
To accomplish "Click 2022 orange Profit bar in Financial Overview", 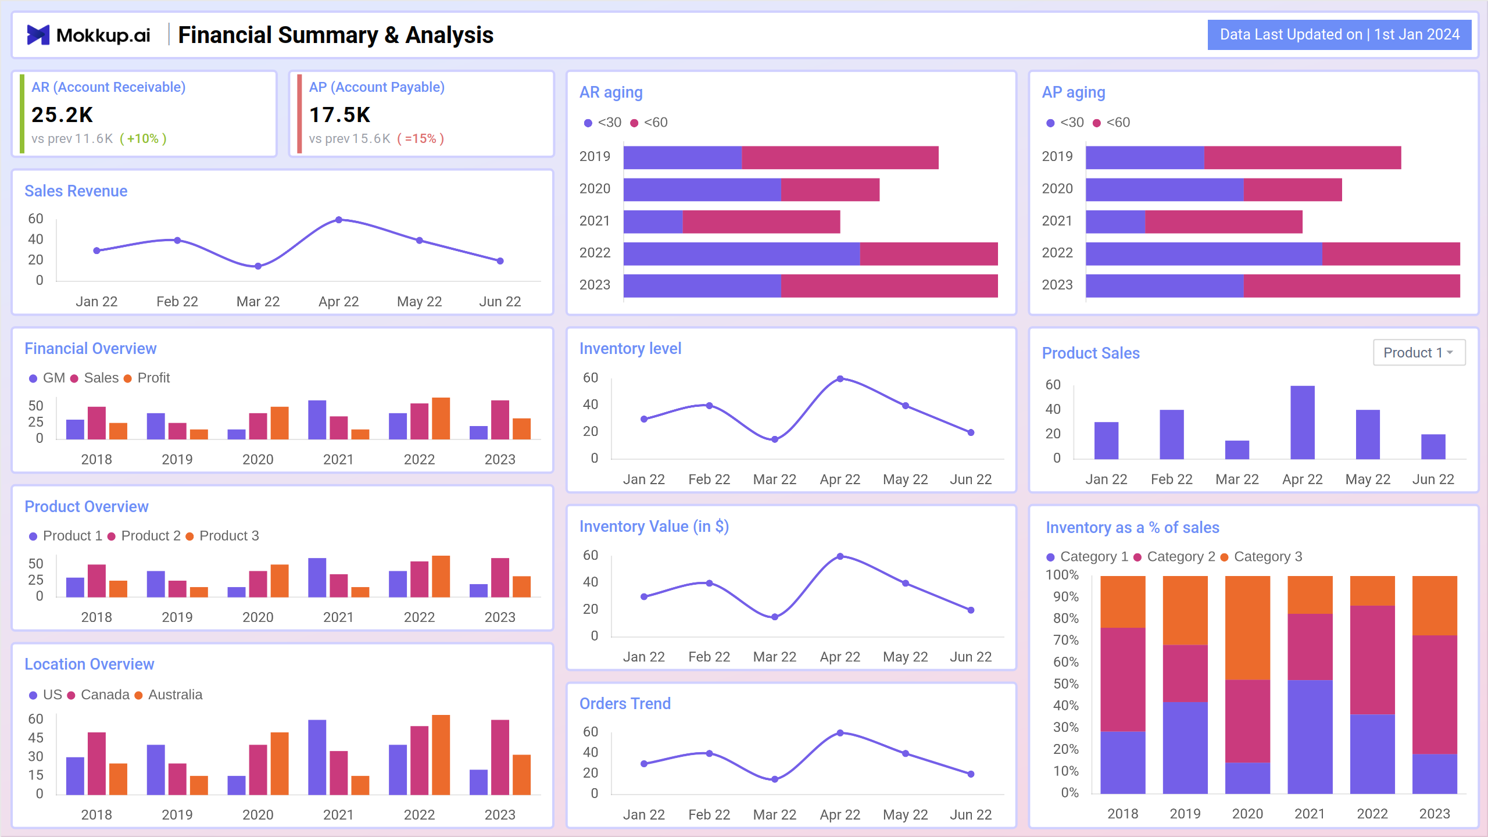I will tap(441, 419).
